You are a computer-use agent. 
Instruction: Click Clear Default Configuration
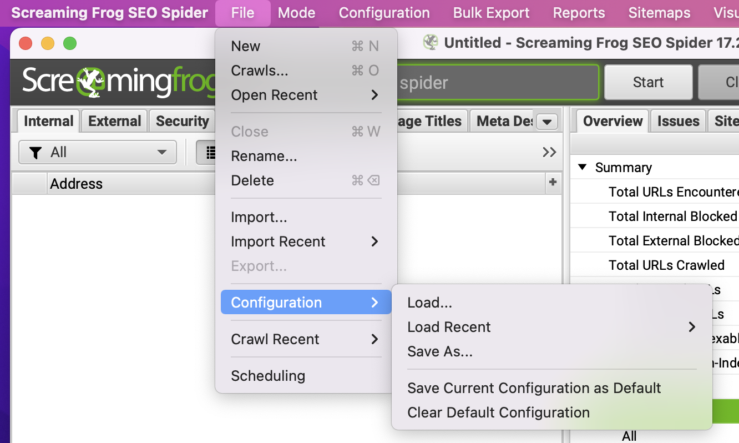point(498,412)
